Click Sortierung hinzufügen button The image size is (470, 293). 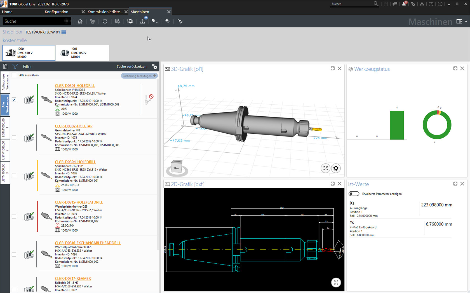pos(139,76)
